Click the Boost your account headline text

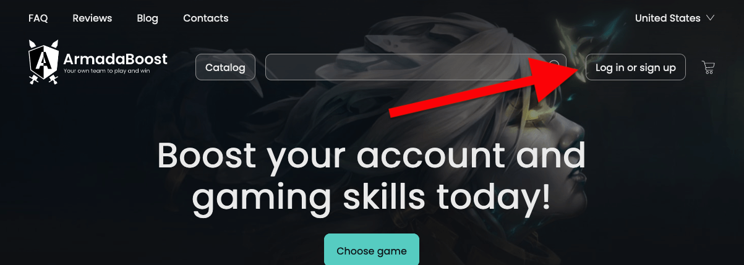(x=371, y=176)
